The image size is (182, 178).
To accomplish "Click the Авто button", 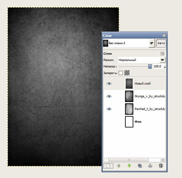I will pos(161,43).
